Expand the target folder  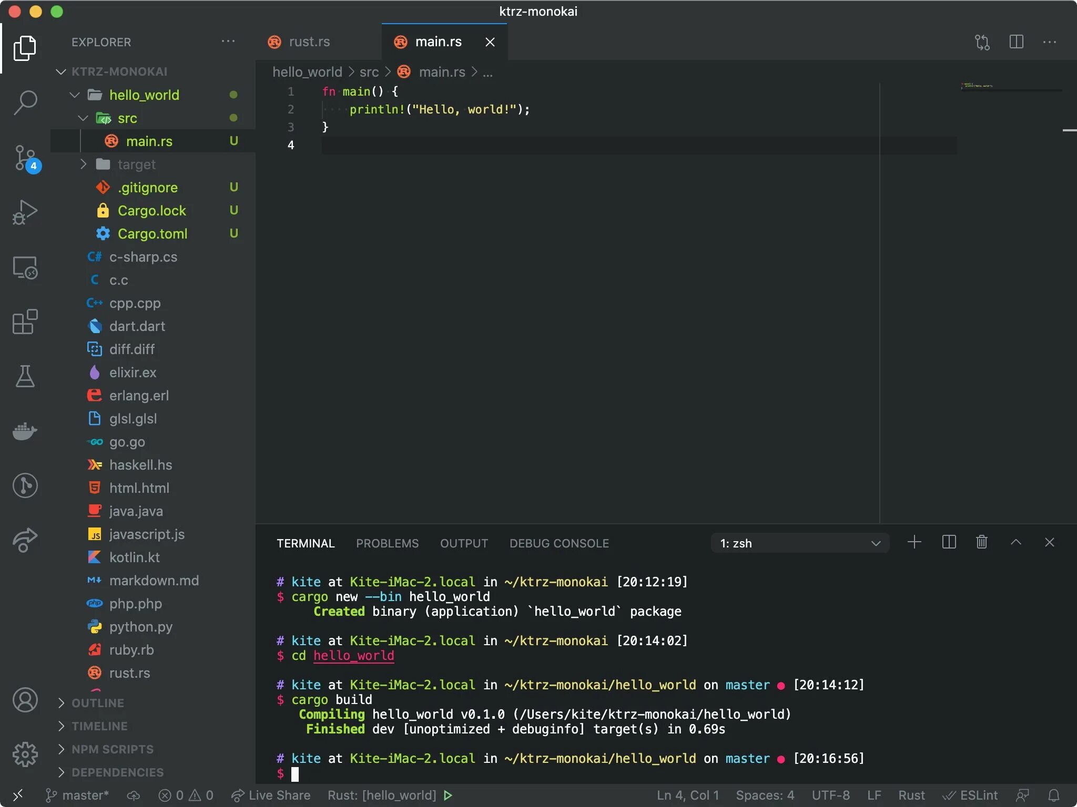point(136,164)
